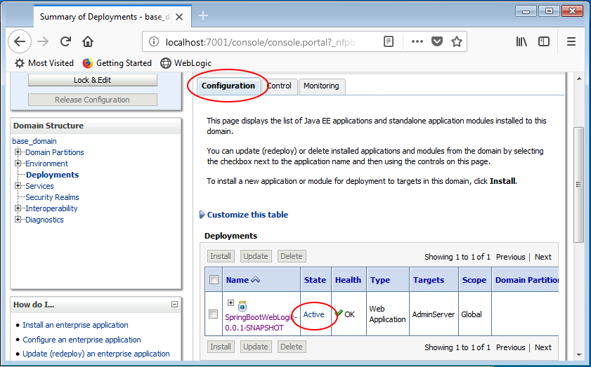The image size is (591, 367).
Task: Click the top Install button
Action: 221,256
